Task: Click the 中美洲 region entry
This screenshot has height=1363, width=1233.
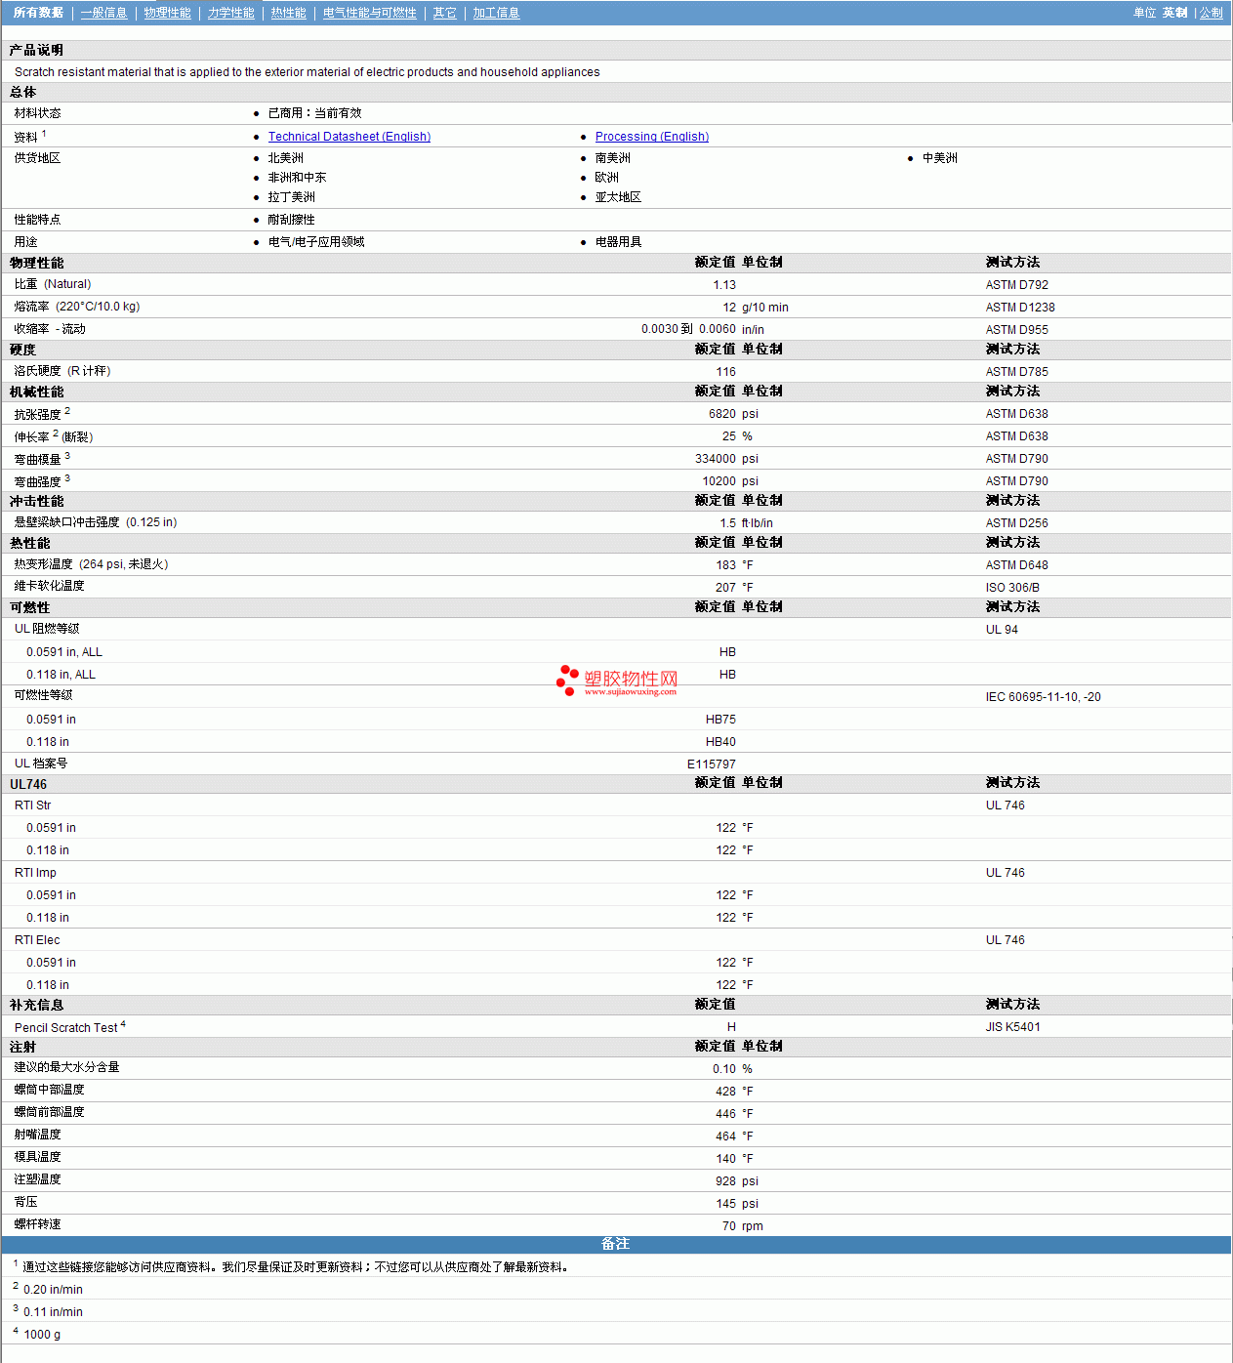Action: pos(940,158)
